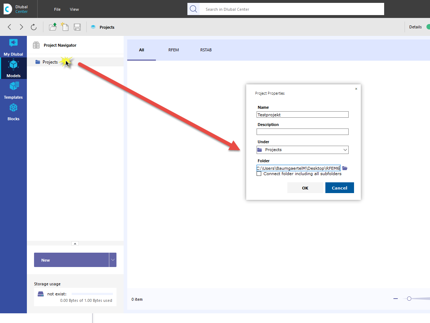430x323 pixels.
Task: Click the empty Description field
Action: click(302, 132)
